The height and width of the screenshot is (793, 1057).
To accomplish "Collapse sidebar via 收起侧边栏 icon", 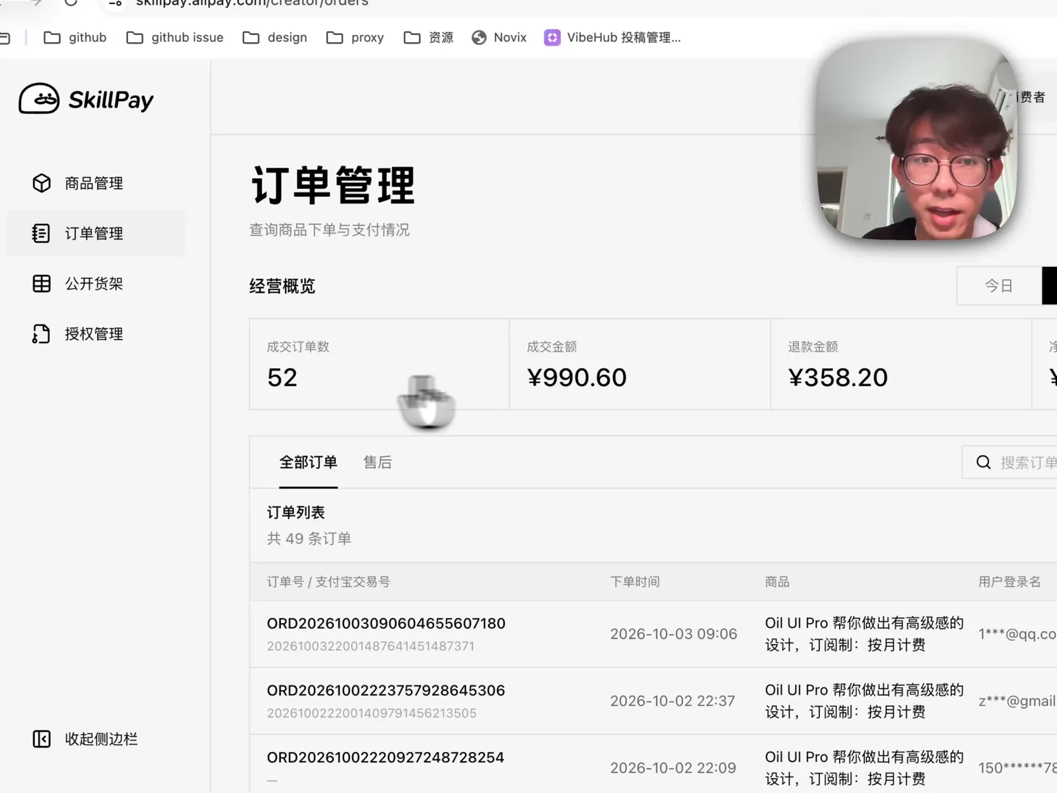I will click(x=42, y=739).
